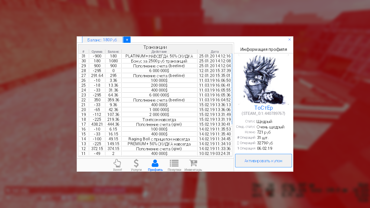The width and height of the screenshot is (370, 208).
Task: Select transaction 31 PLATINUM+ НАВСЕГДА row
Action: [160, 56]
